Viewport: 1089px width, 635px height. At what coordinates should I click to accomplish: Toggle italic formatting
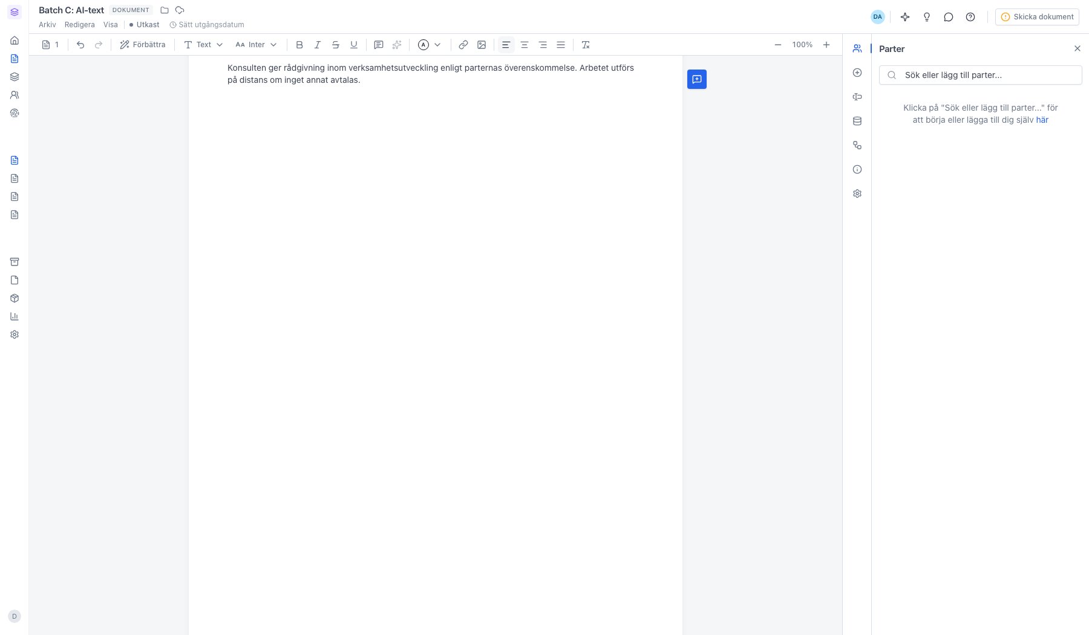[318, 45]
